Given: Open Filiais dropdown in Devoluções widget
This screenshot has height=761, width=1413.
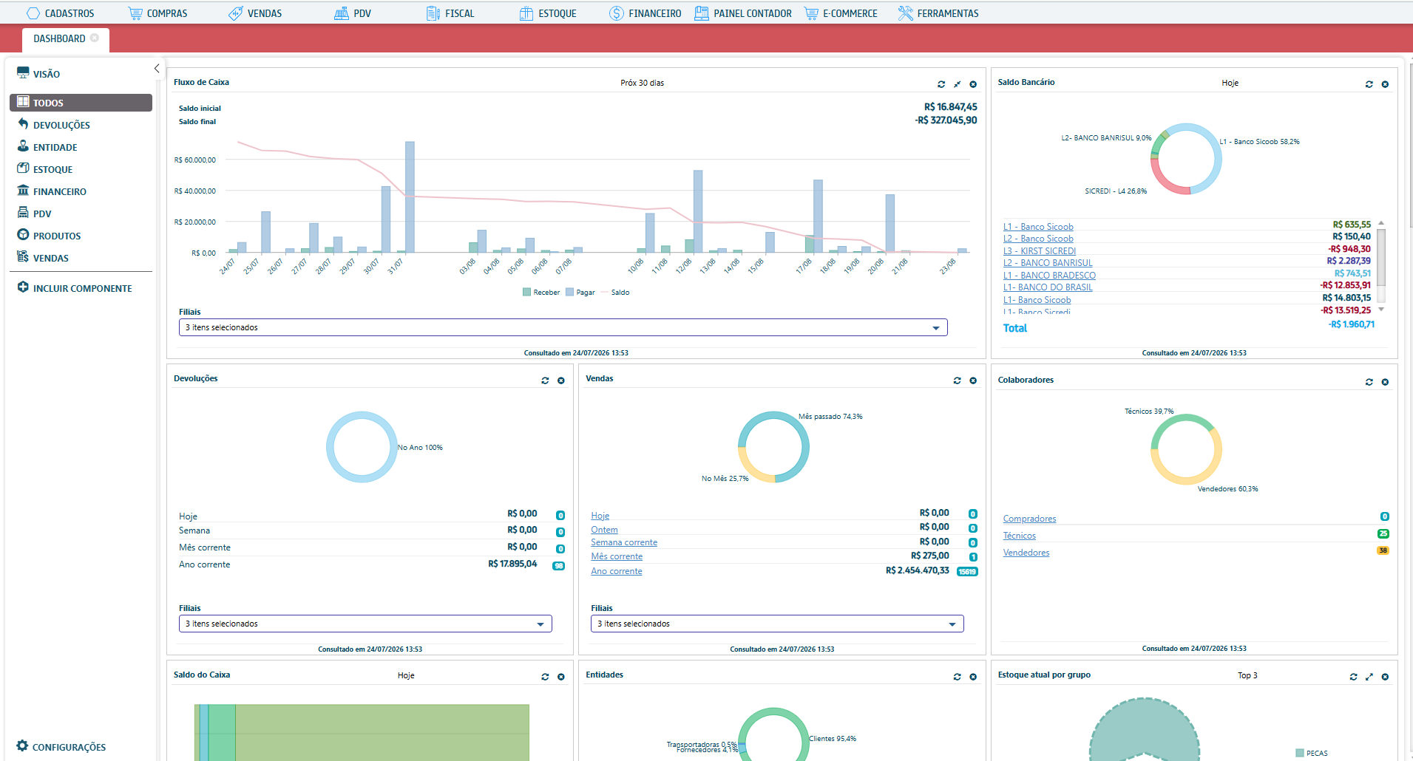Looking at the screenshot, I should coord(365,624).
